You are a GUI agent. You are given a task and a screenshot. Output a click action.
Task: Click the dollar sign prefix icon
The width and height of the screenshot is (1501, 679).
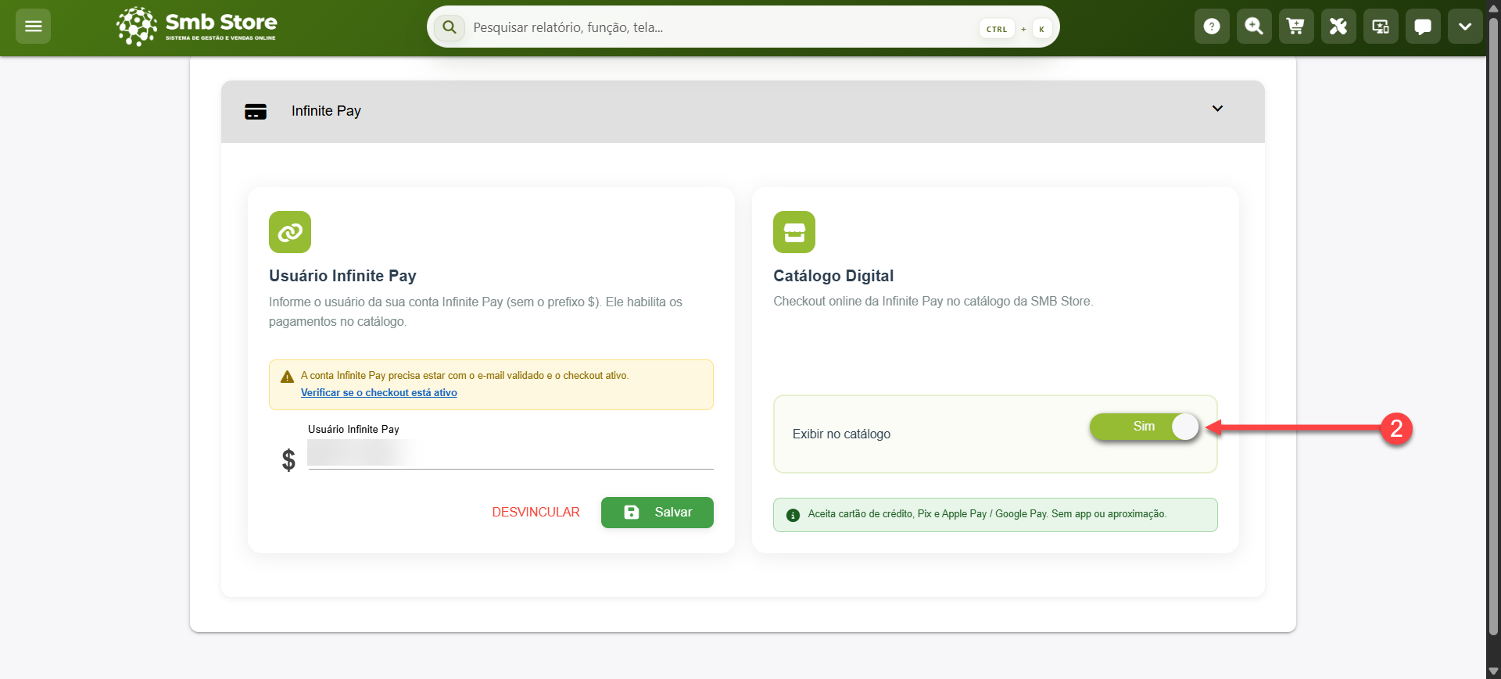click(x=288, y=459)
